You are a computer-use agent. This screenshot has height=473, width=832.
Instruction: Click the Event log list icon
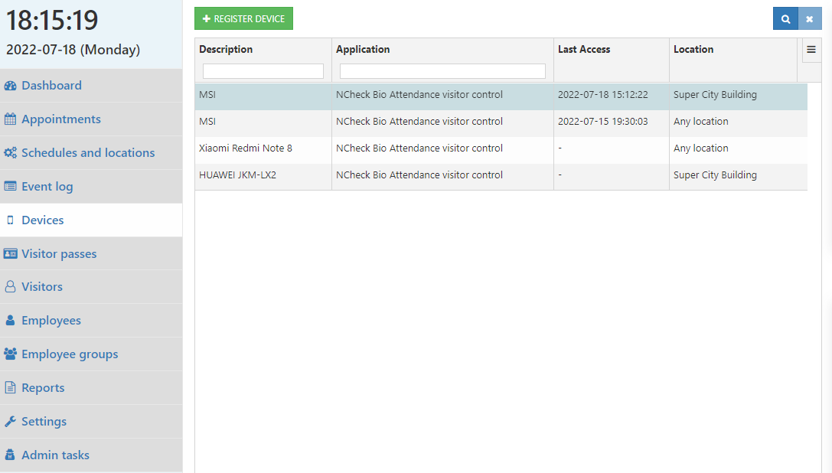click(10, 186)
